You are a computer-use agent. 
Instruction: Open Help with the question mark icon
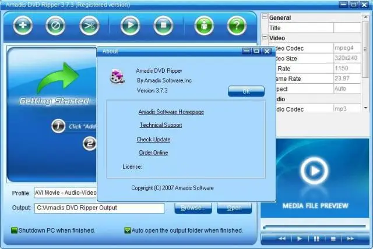237,26
